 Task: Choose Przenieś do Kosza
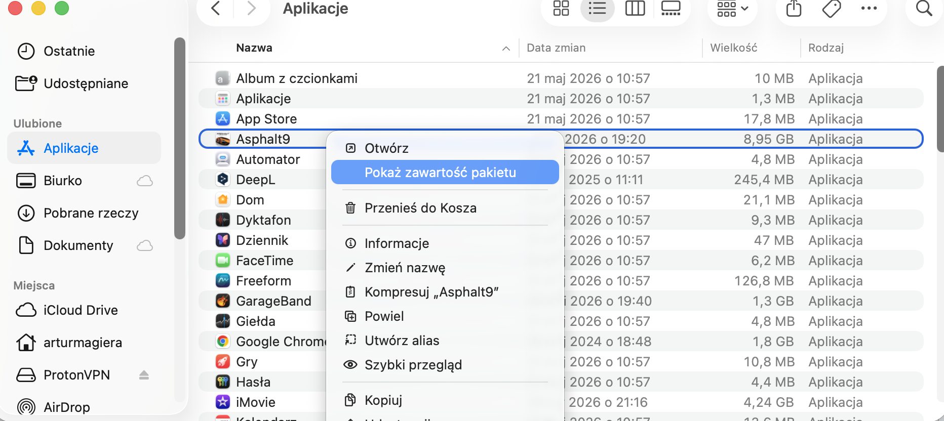[445, 208]
